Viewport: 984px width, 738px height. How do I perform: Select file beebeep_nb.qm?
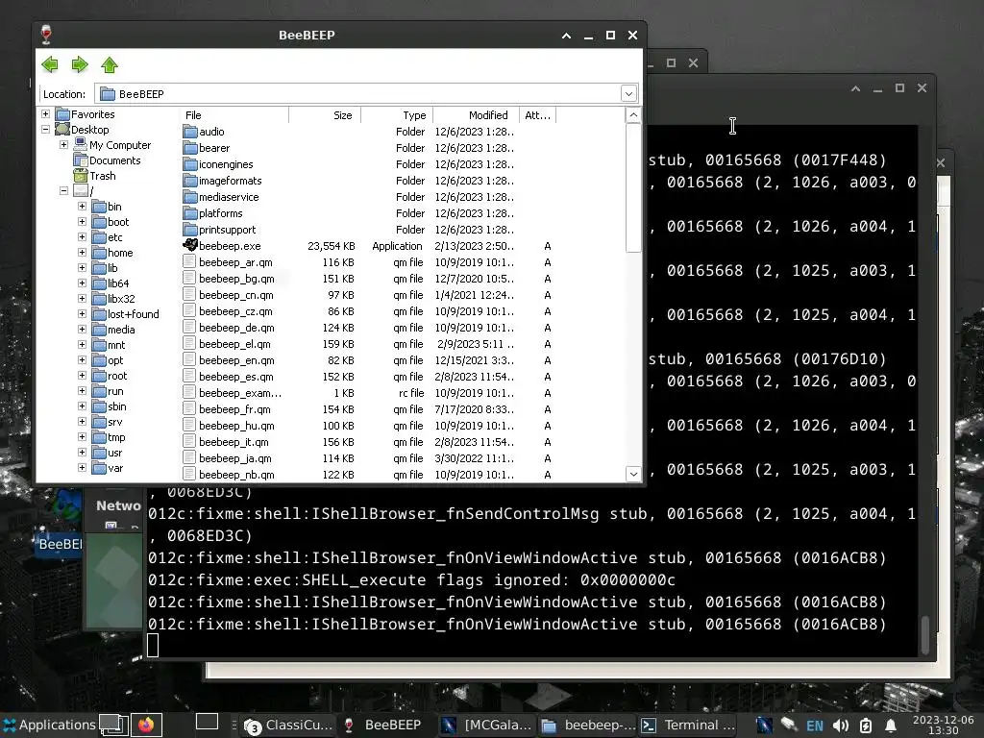pos(236,475)
